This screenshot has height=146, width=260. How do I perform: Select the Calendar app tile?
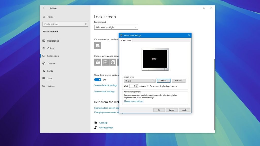coord(105,62)
